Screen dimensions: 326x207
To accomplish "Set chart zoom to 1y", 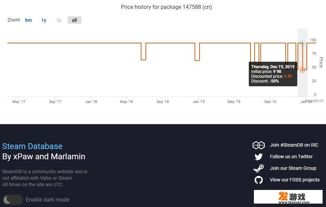I will point(44,20).
